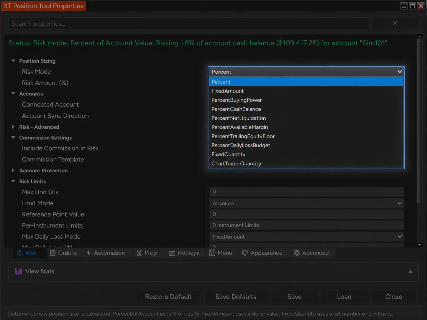Select FixedQuantity option

click(306, 154)
